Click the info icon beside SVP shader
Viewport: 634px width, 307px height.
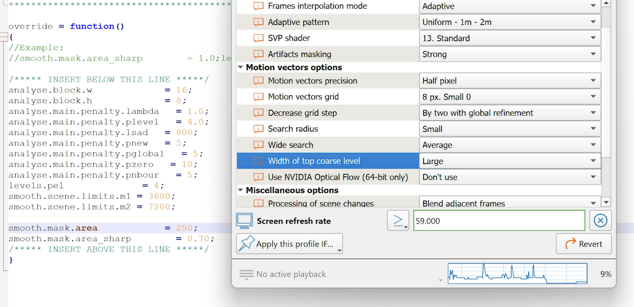point(259,39)
